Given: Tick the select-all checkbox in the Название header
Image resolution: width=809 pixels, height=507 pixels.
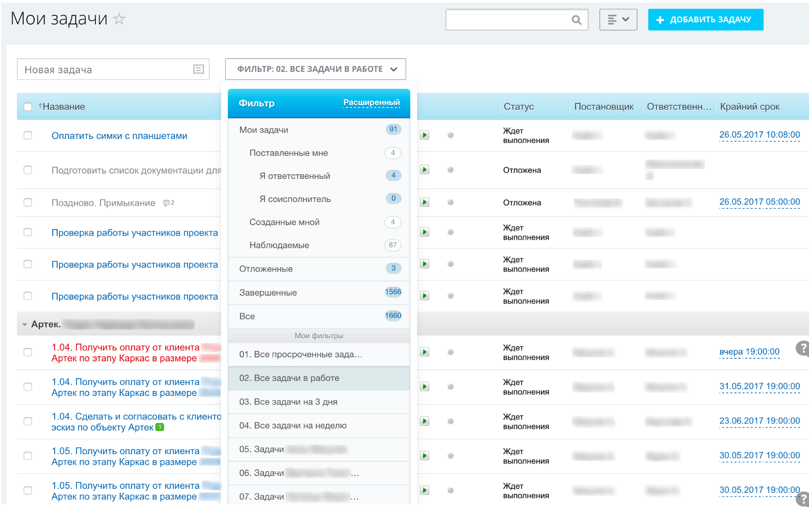Looking at the screenshot, I should tap(28, 107).
